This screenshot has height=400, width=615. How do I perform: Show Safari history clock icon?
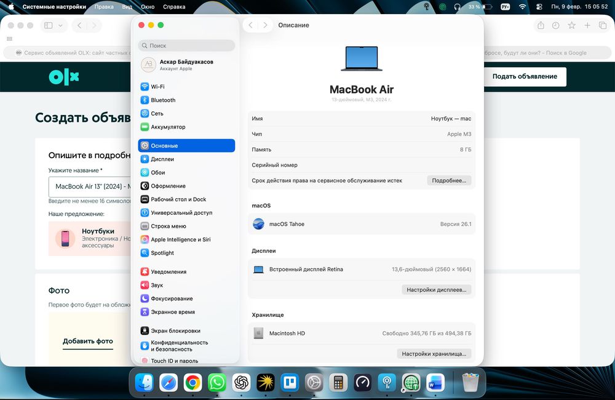tap(556, 25)
